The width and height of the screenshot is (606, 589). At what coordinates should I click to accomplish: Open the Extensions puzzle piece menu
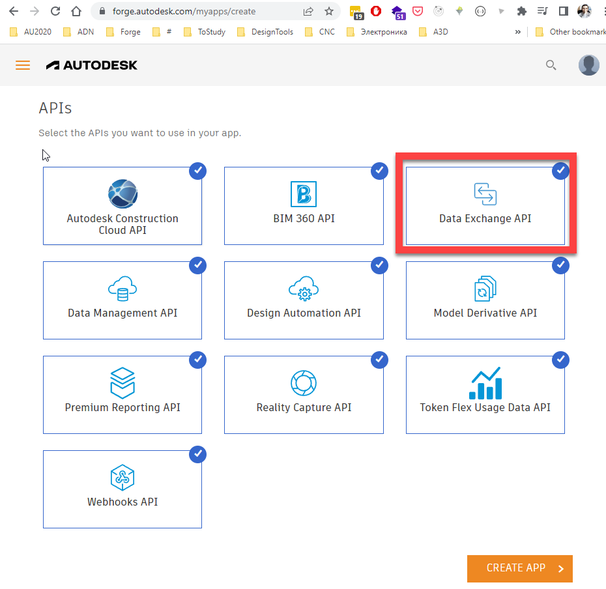click(522, 12)
